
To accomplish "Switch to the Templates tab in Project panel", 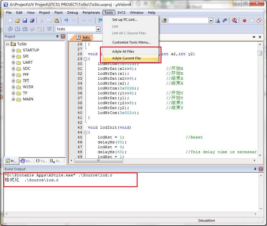I will (x=56, y=161).
